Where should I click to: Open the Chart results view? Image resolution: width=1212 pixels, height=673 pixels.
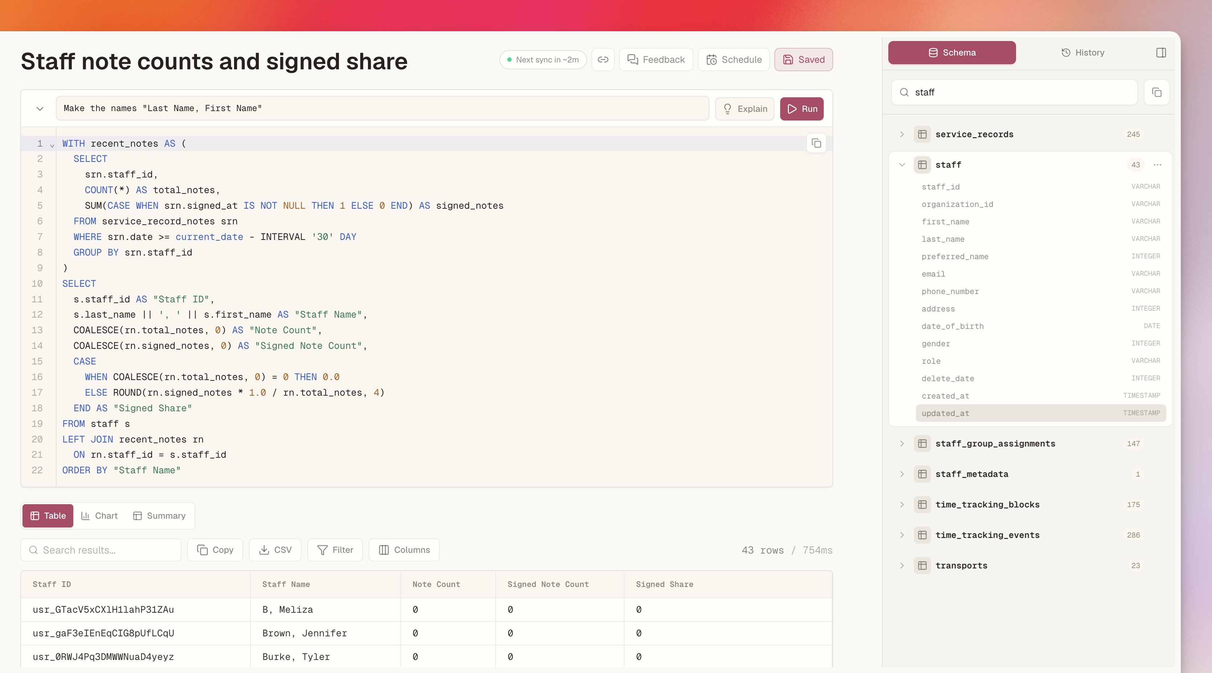(99, 516)
